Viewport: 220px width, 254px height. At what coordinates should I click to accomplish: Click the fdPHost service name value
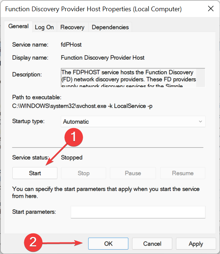coord(71,45)
